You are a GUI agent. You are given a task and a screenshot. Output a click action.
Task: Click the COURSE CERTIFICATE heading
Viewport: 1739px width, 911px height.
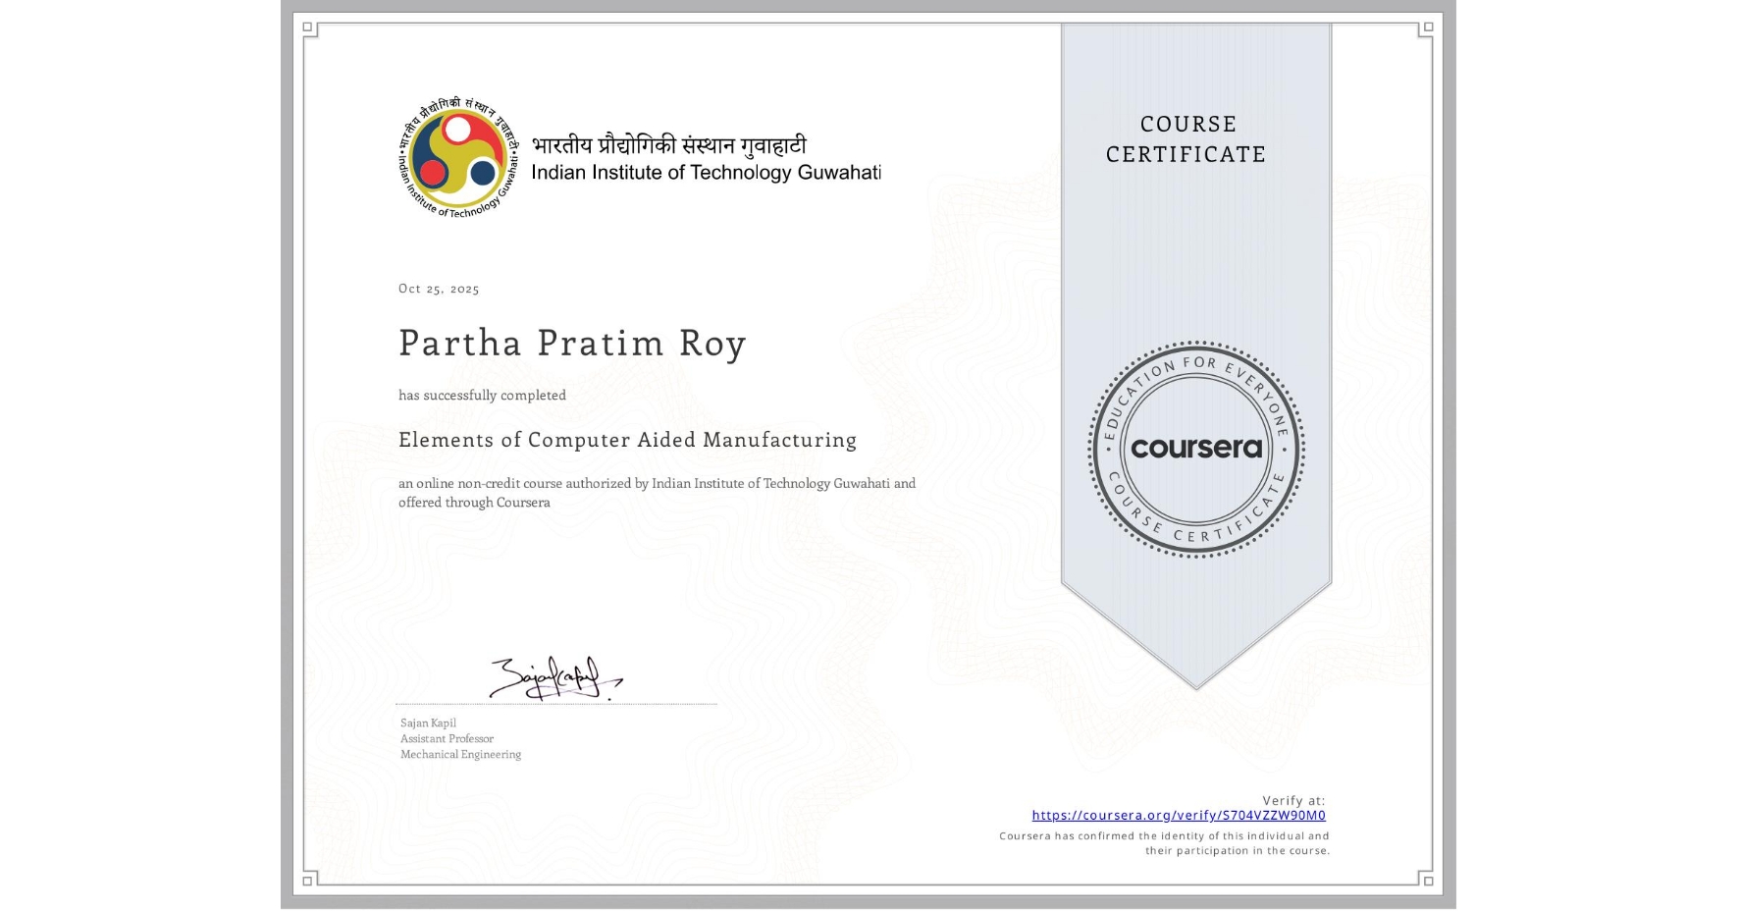click(x=1187, y=139)
